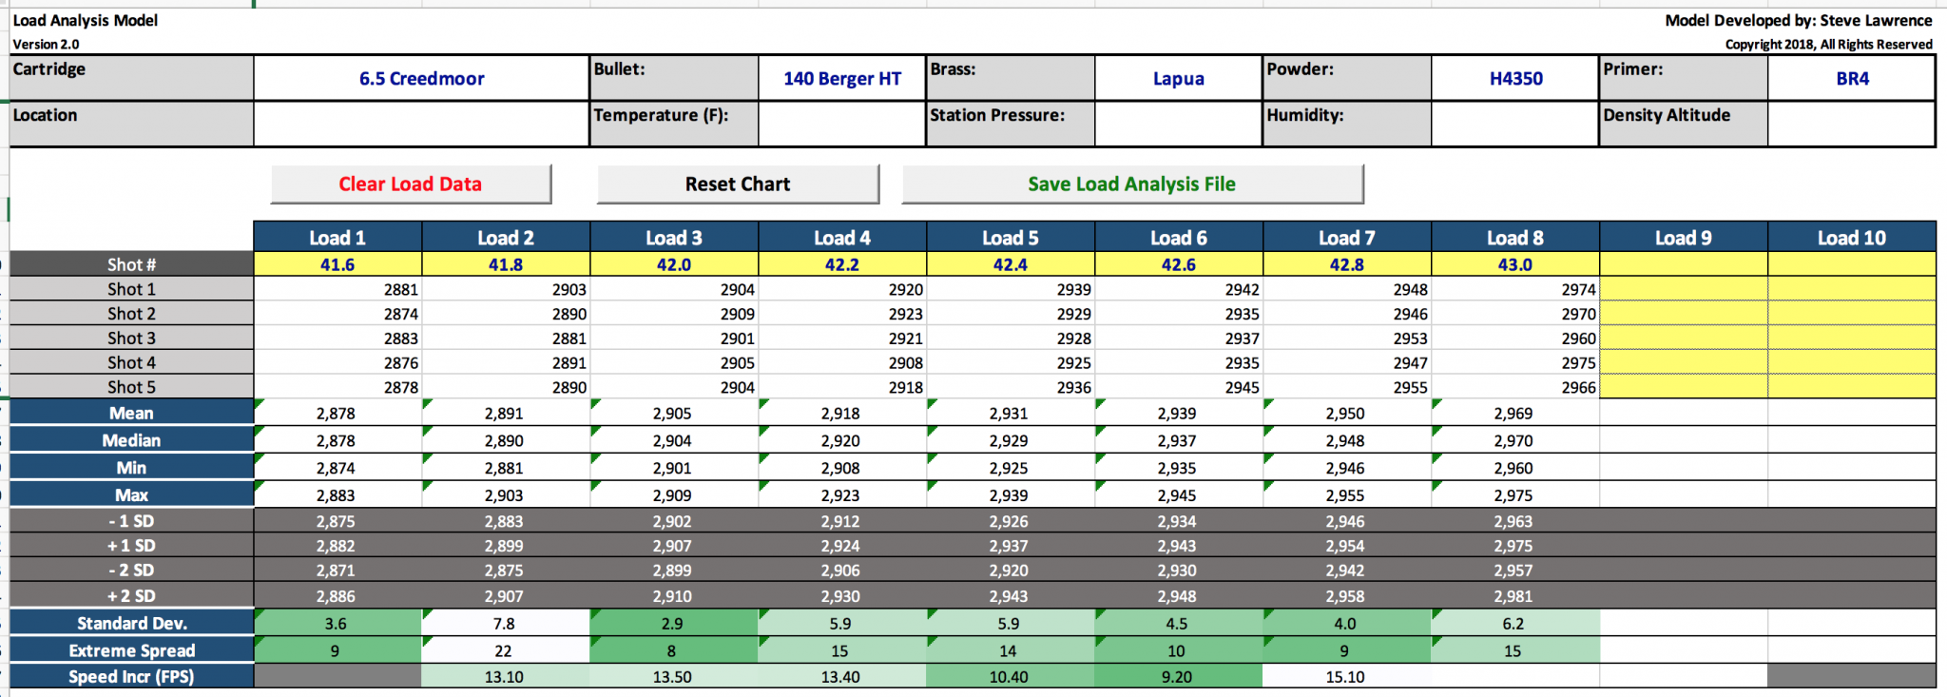Click Save Load Analysis File button
1947x697 pixels.
pos(1132,184)
